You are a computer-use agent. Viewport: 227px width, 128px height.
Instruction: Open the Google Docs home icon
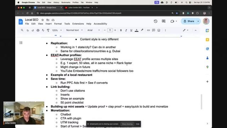[x=21, y=22]
